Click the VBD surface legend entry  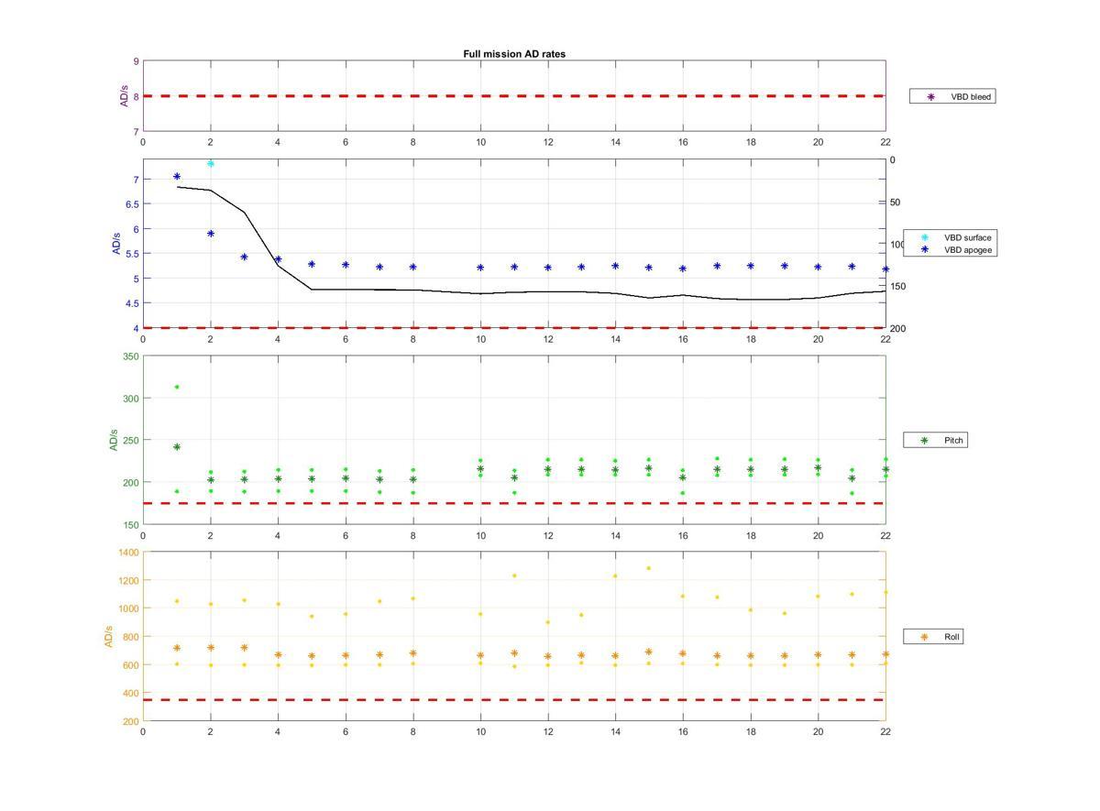click(950, 237)
